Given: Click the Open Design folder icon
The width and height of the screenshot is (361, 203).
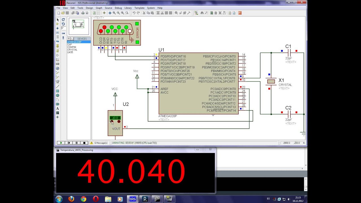Looking at the screenshot, I should click(x=63, y=13).
